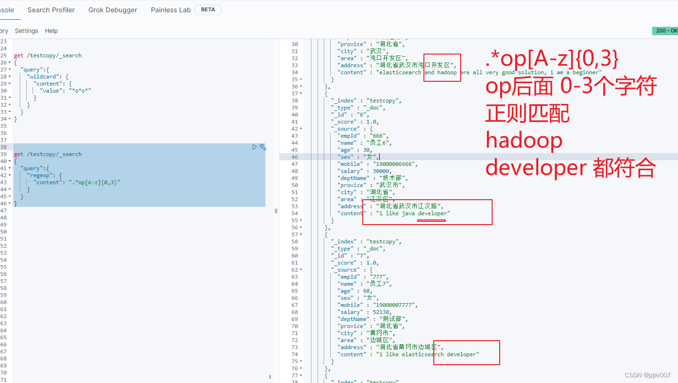Click empty editor line 36

point(139,133)
